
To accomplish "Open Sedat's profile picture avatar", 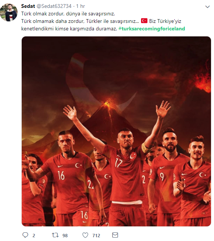I will pos(9,12).
